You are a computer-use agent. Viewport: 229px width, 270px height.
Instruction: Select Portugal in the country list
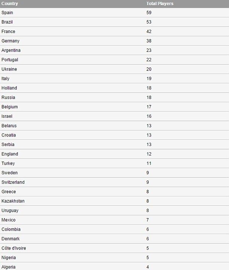tap(10, 60)
